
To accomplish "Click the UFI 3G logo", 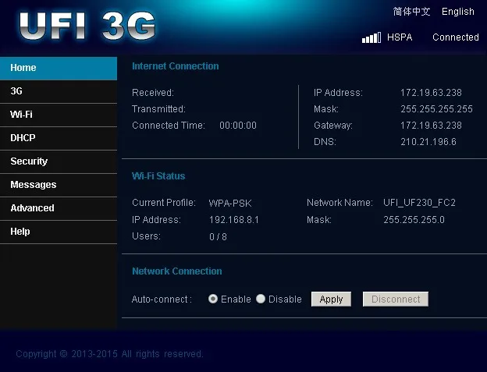I will point(87,26).
